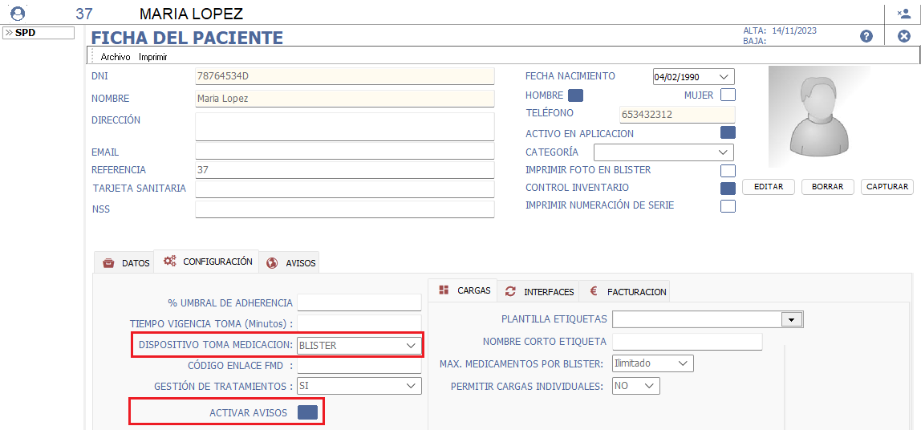921x430 pixels.
Task: Toggle the ACTIVAR AVISOS switch
Action: [307, 412]
